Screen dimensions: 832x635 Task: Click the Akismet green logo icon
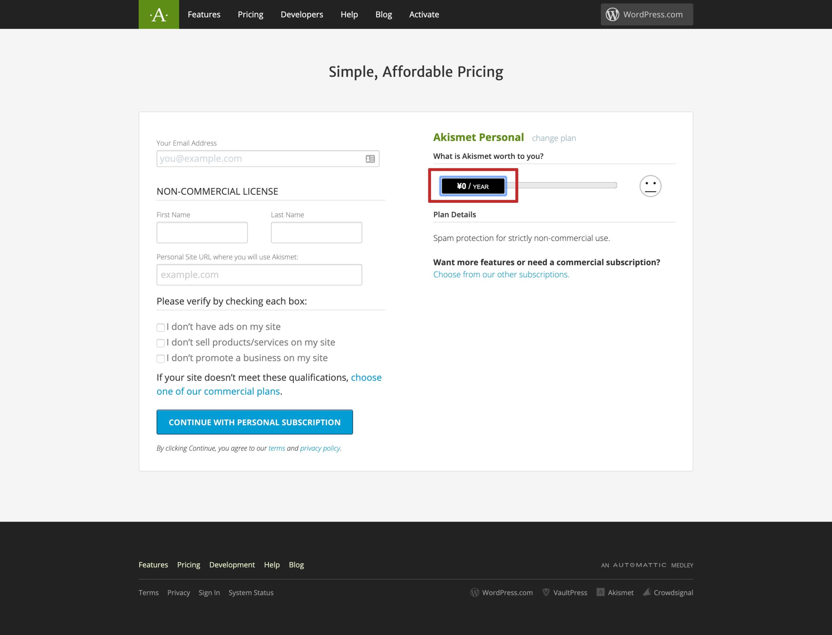tap(159, 14)
